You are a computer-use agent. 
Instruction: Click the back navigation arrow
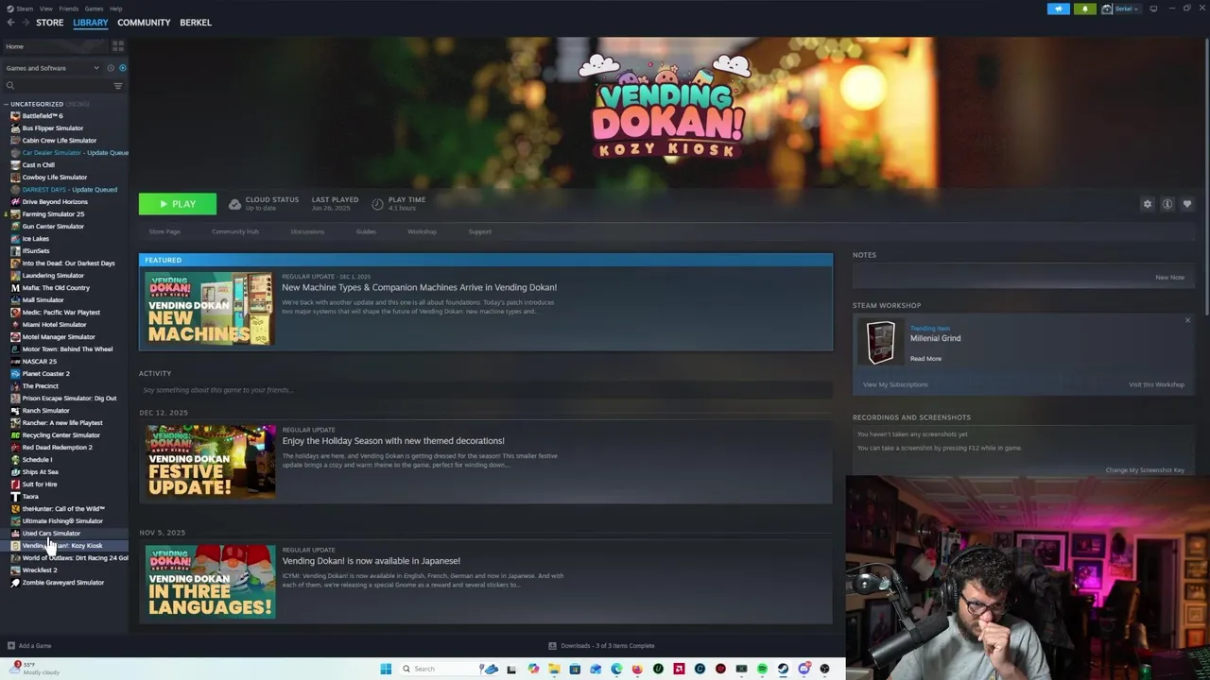pyautogui.click(x=10, y=23)
